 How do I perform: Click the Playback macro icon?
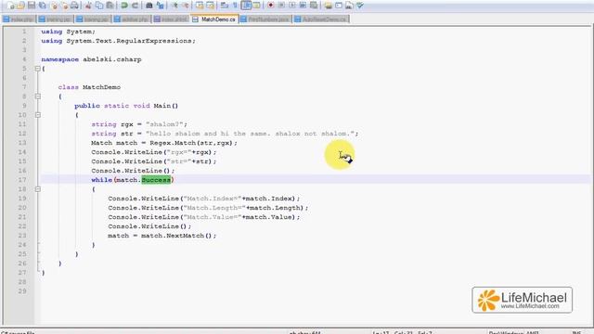pos(292,6)
